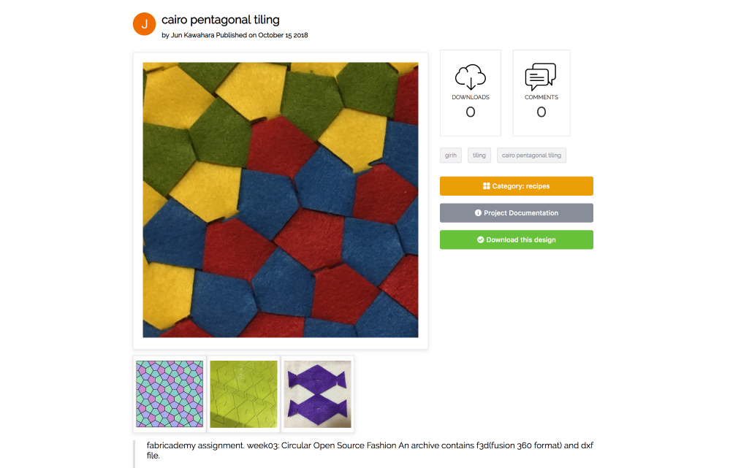Open author name Jun Kawahara
Viewport: 749px width, 468px height.
coord(192,35)
